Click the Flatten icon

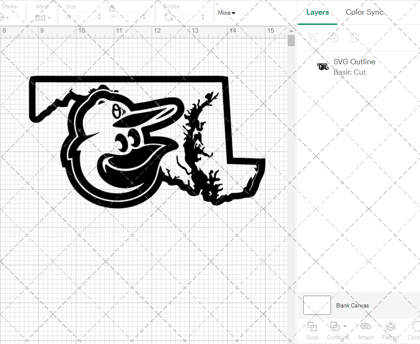[x=390, y=326]
